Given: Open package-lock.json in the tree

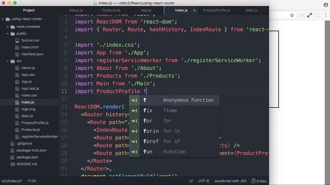Looking at the screenshot, I should [31, 151].
